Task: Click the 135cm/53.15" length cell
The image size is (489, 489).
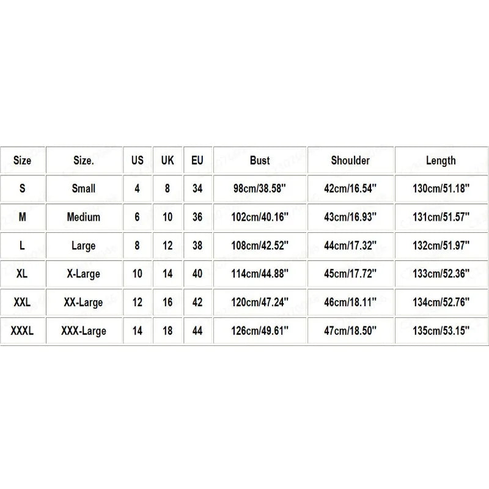Action: pos(441,331)
